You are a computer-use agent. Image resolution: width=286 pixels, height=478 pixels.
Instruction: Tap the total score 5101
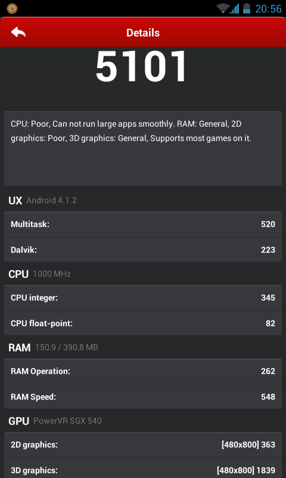click(x=142, y=68)
